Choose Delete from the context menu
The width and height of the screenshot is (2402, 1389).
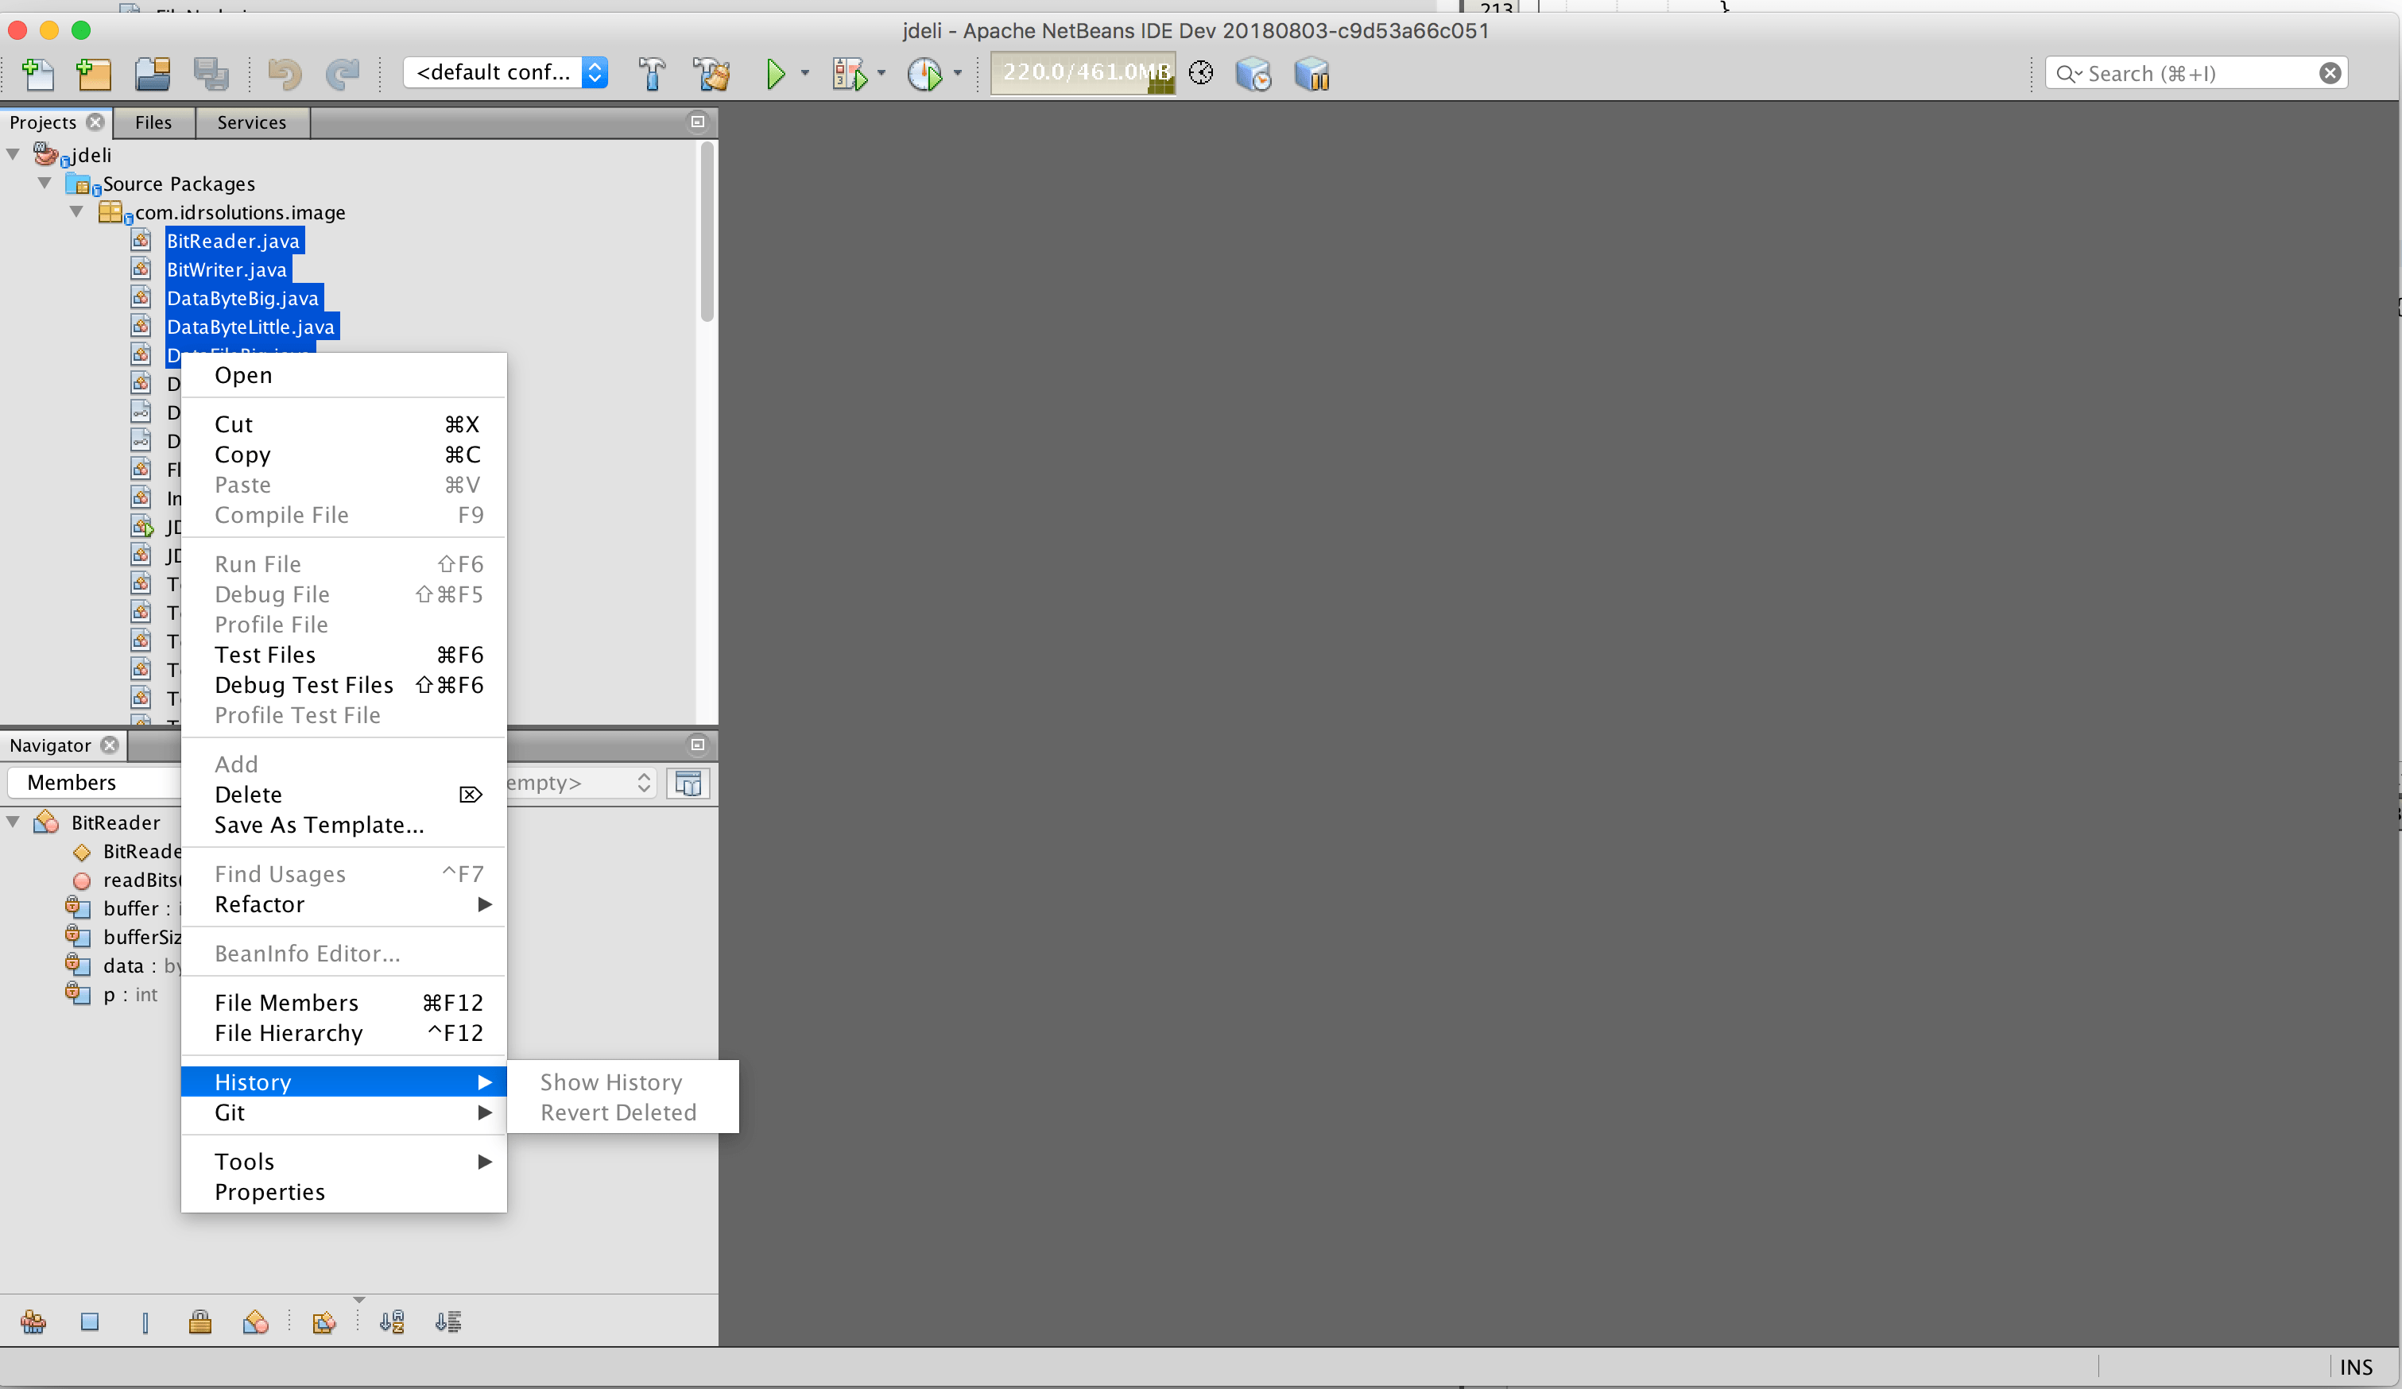tap(248, 795)
